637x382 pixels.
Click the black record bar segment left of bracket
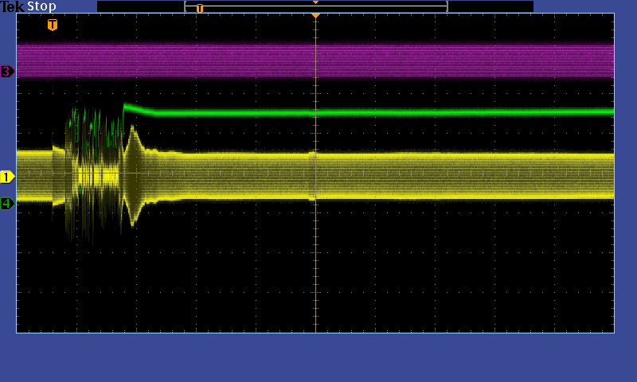[x=140, y=6]
